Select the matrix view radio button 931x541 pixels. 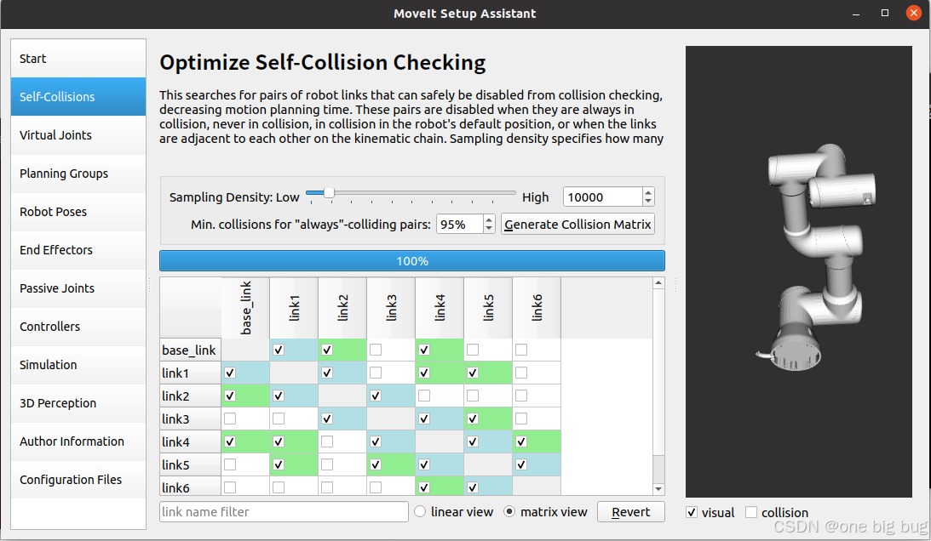(x=509, y=511)
